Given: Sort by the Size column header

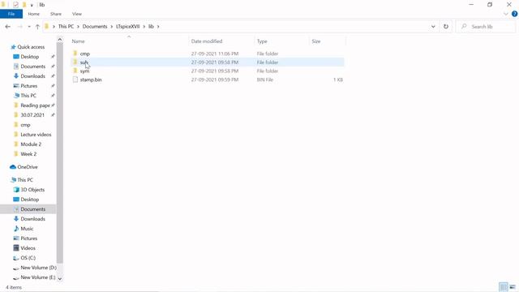Looking at the screenshot, I should point(316,41).
